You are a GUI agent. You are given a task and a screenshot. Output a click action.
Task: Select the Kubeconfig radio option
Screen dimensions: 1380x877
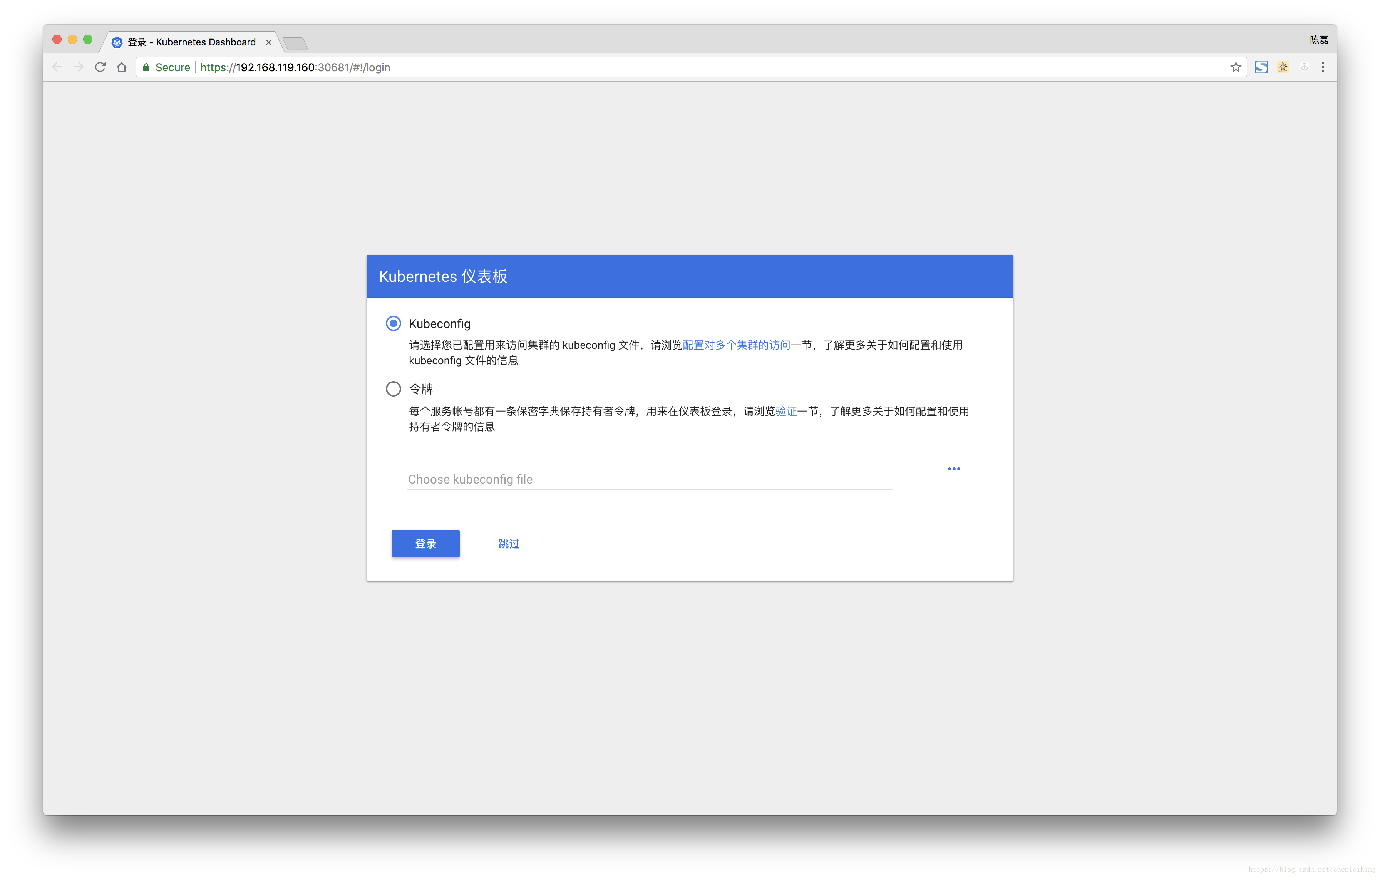tap(393, 324)
